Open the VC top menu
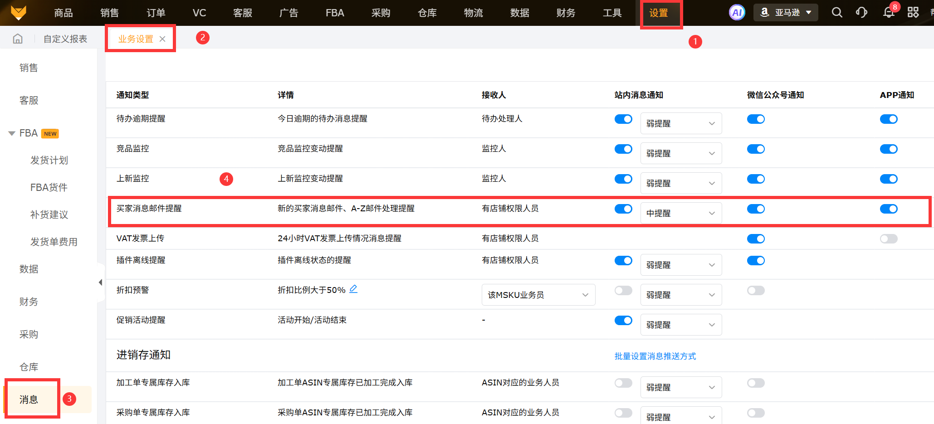This screenshot has width=934, height=424. pos(199,13)
